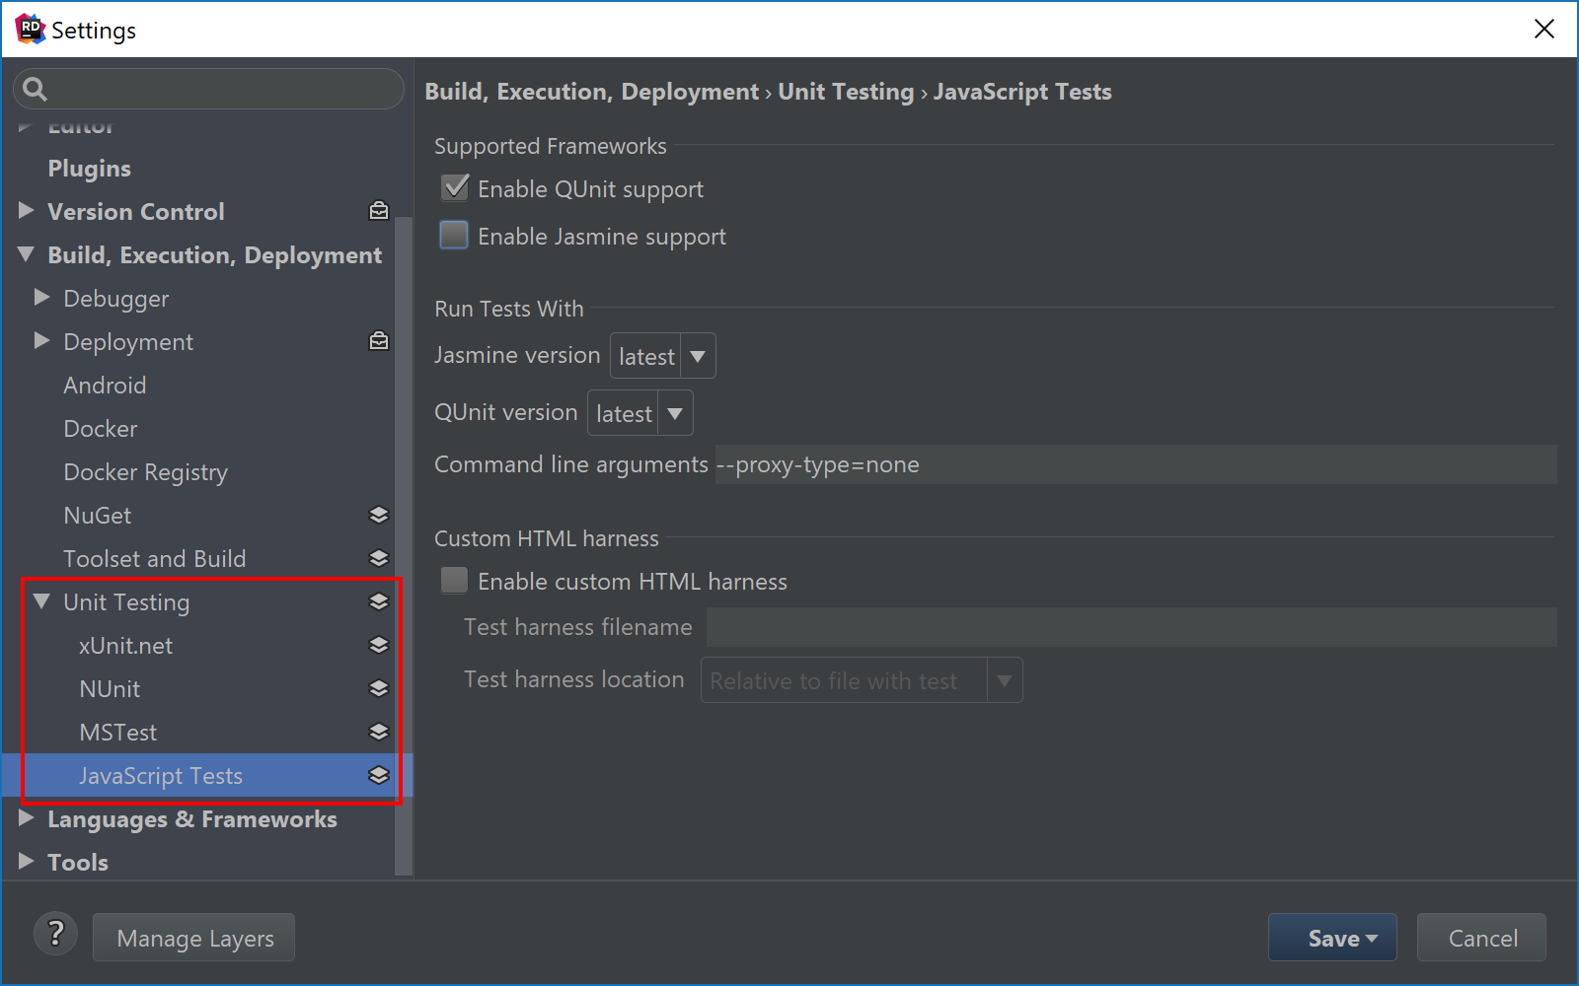Collapse the Unit Testing node
The height and width of the screenshot is (986, 1579).
pyautogui.click(x=41, y=601)
